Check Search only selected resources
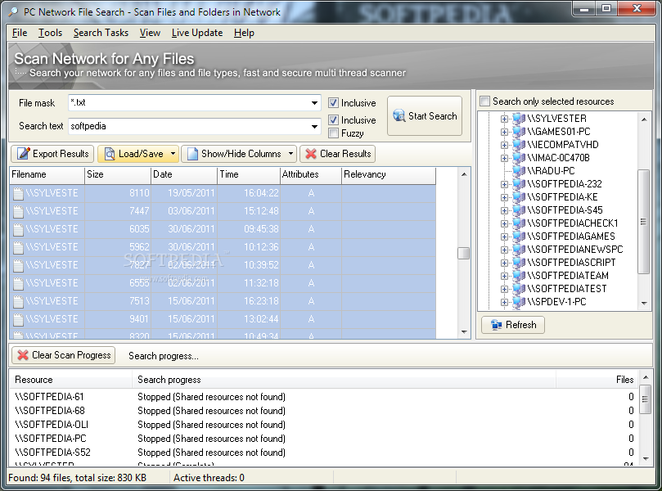The height and width of the screenshot is (491, 662). point(484,101)
